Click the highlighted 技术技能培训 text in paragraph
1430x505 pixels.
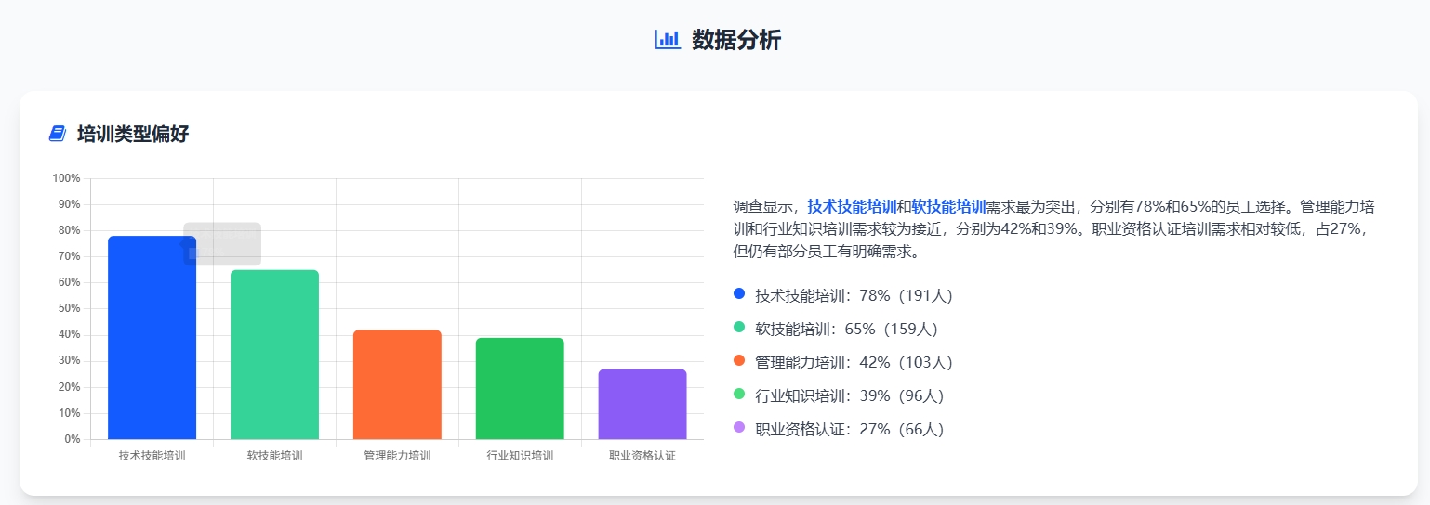point(852,206)
